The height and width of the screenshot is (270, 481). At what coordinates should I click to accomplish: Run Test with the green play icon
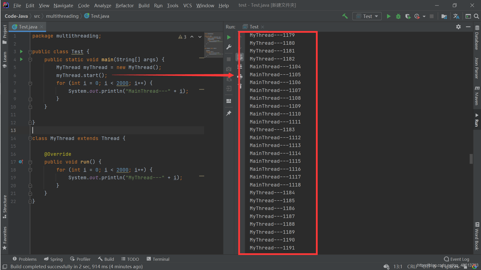tap(389, 16)
